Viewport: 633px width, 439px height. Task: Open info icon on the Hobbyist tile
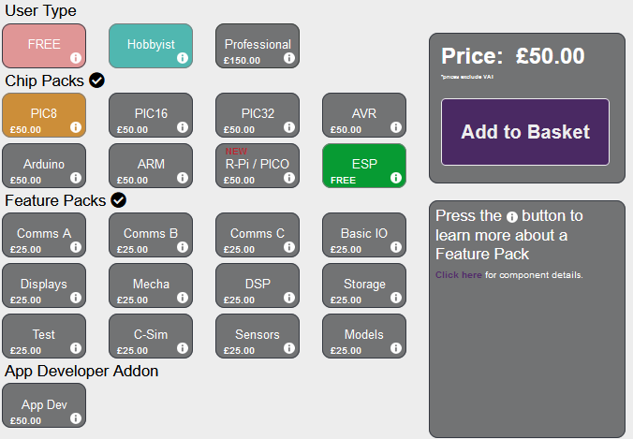pyautogui.click(x=183, y=58)
